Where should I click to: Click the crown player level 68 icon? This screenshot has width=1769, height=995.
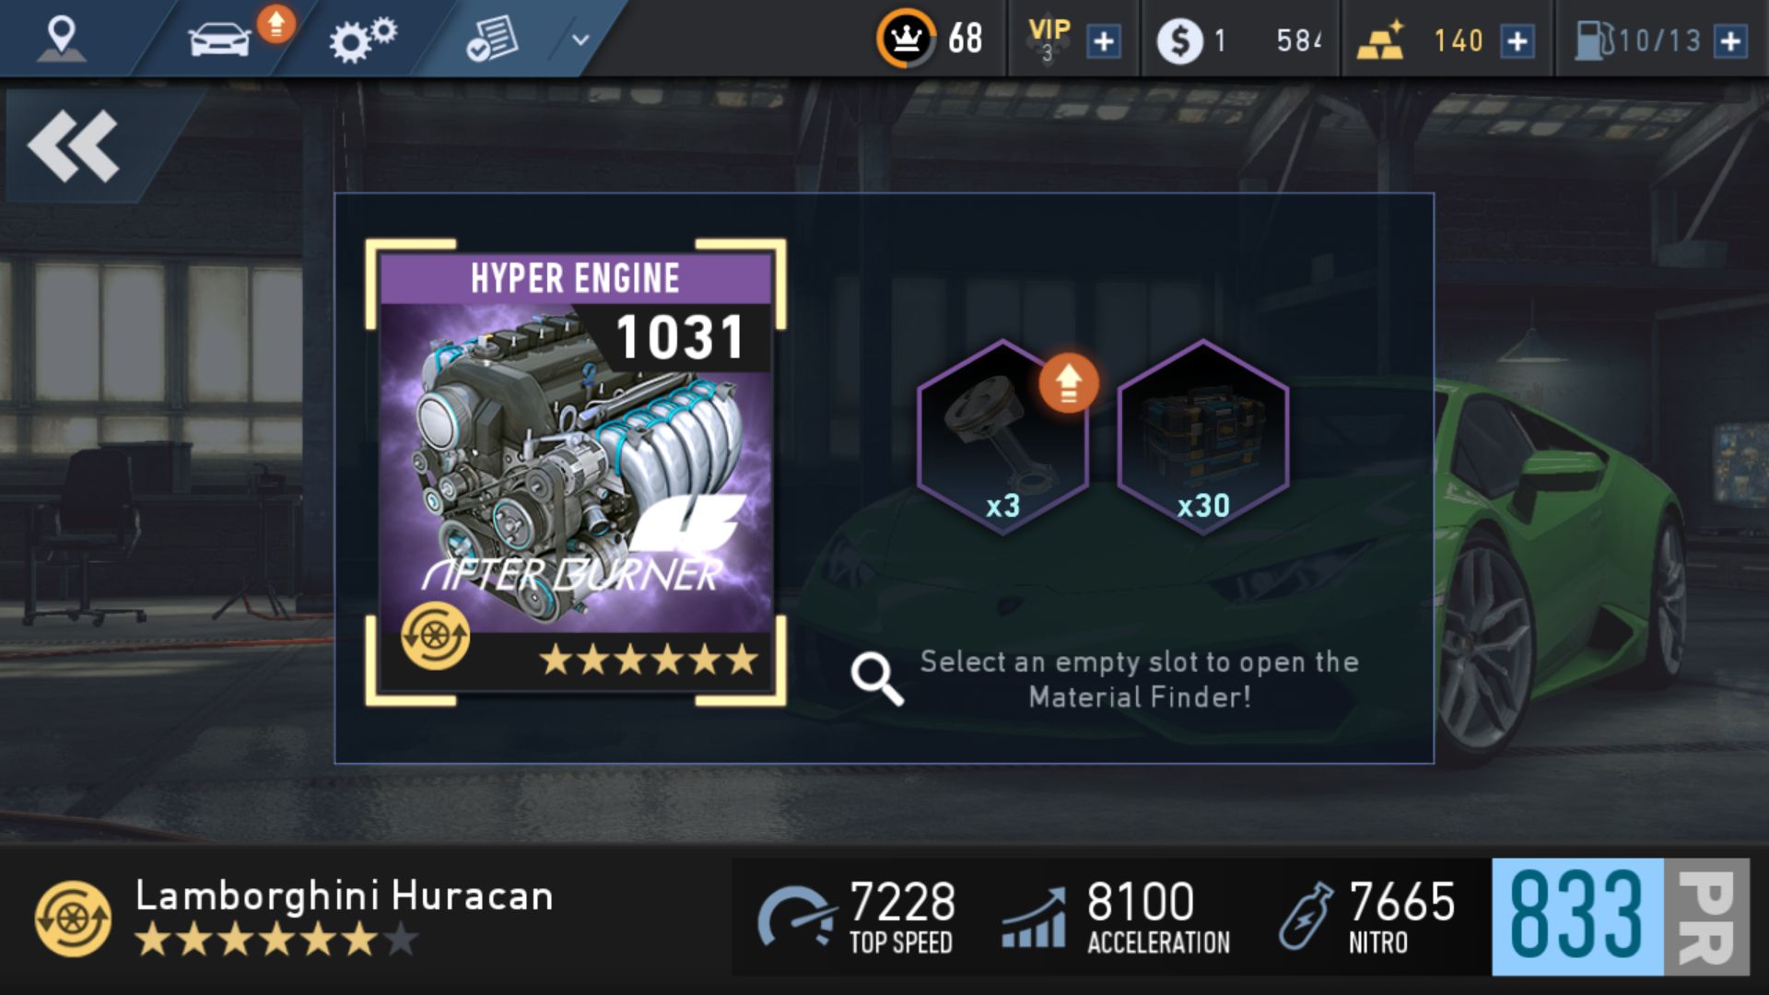coord(906,39)
